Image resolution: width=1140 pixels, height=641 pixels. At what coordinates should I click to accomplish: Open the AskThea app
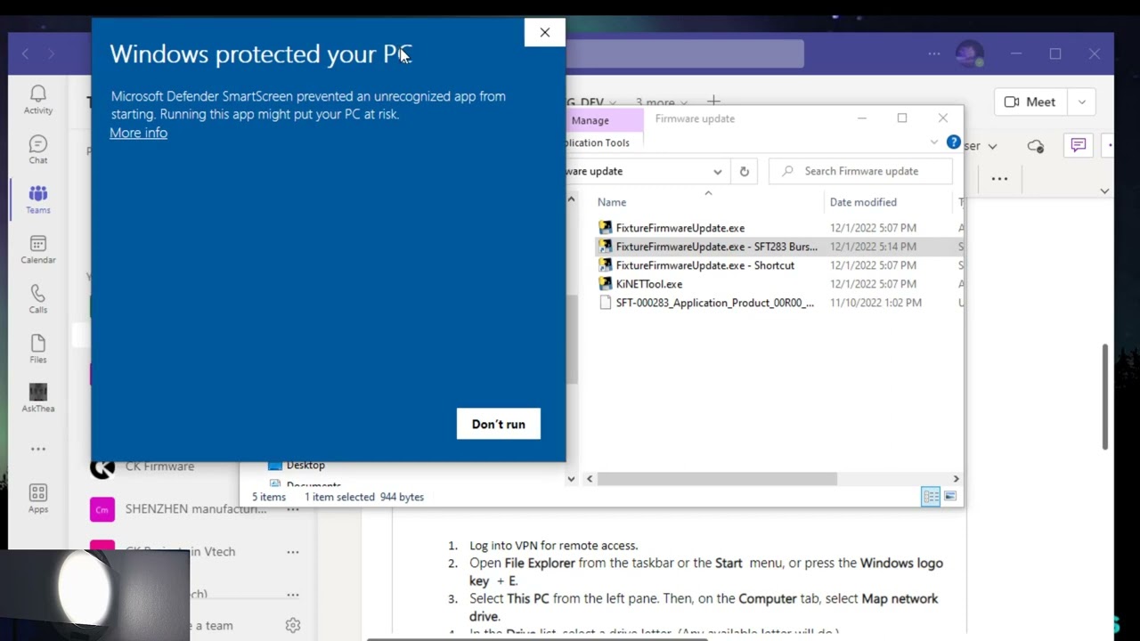[x=38, y=398]
